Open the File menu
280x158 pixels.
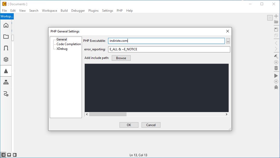pos(4,11)
